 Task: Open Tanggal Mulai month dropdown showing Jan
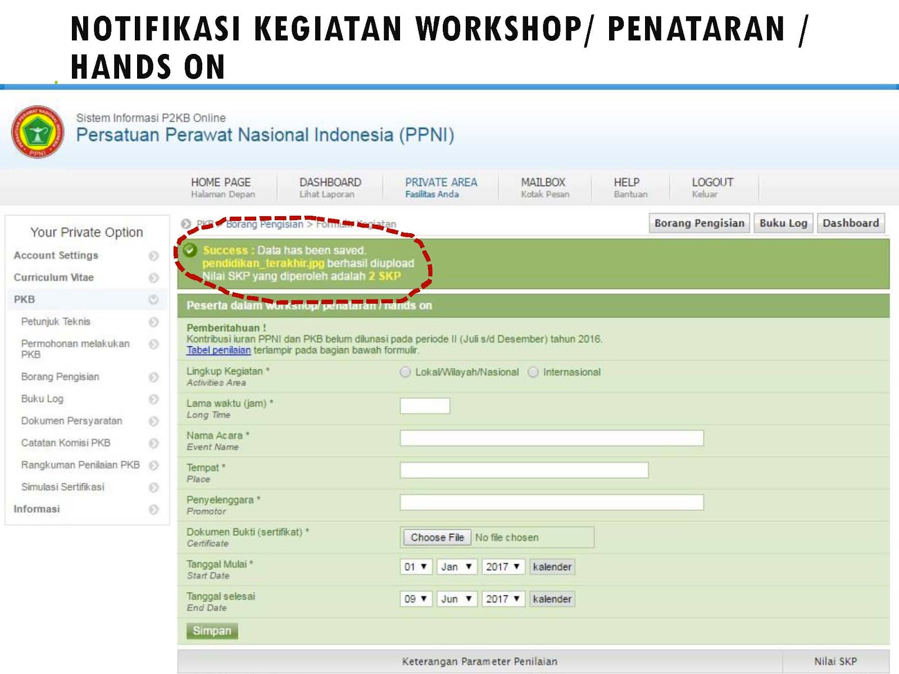pyautogui.click(x=457, y=567)
